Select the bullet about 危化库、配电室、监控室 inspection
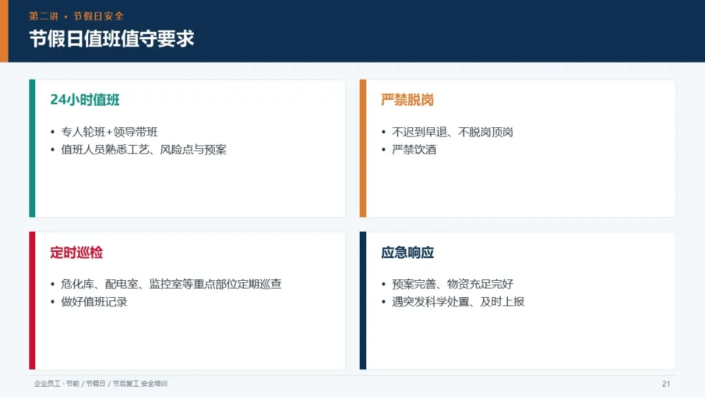Screen dimensions: 705x397 [x=171, y=284]
